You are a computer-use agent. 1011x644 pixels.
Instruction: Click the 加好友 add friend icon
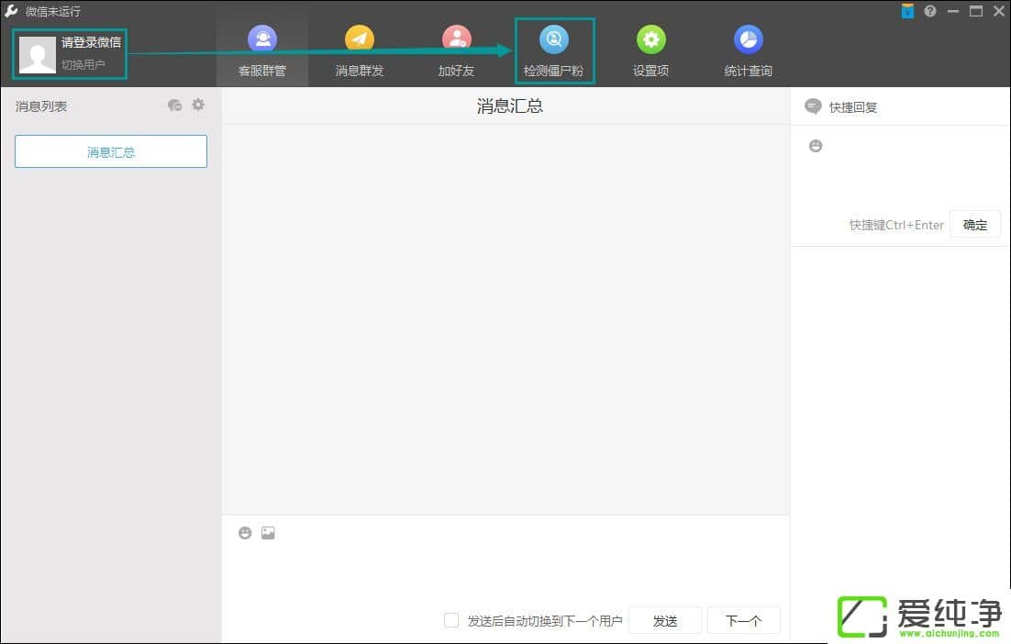pos(456,40)
